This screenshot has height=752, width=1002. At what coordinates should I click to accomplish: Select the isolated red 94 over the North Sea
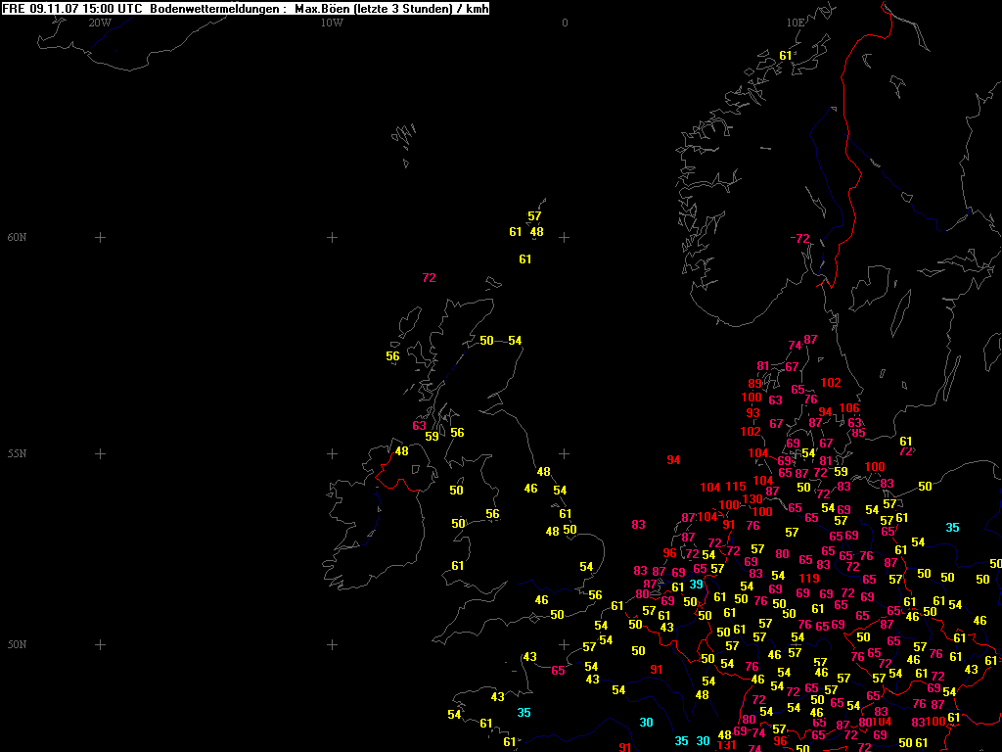673,460
